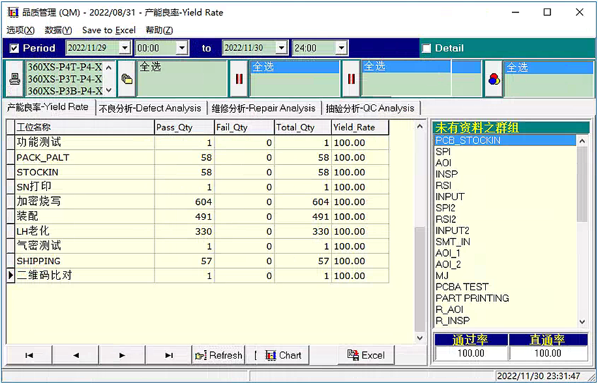This screenshot has height=384, width=598.
Task: Jump to first record with navigation arrow
Action: point(29,355)
